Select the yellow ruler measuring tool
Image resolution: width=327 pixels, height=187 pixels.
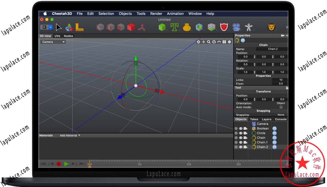coord(79,27)
